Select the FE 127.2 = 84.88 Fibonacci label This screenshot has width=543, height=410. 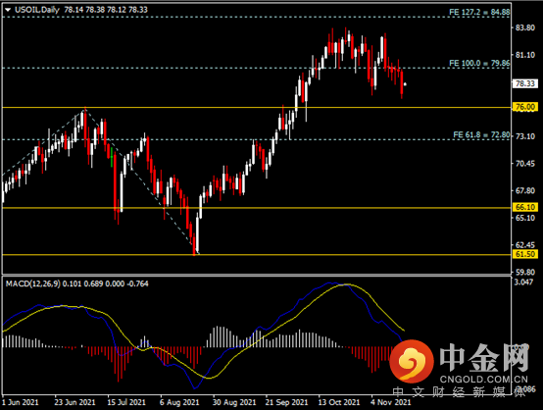tap(479, 12)
